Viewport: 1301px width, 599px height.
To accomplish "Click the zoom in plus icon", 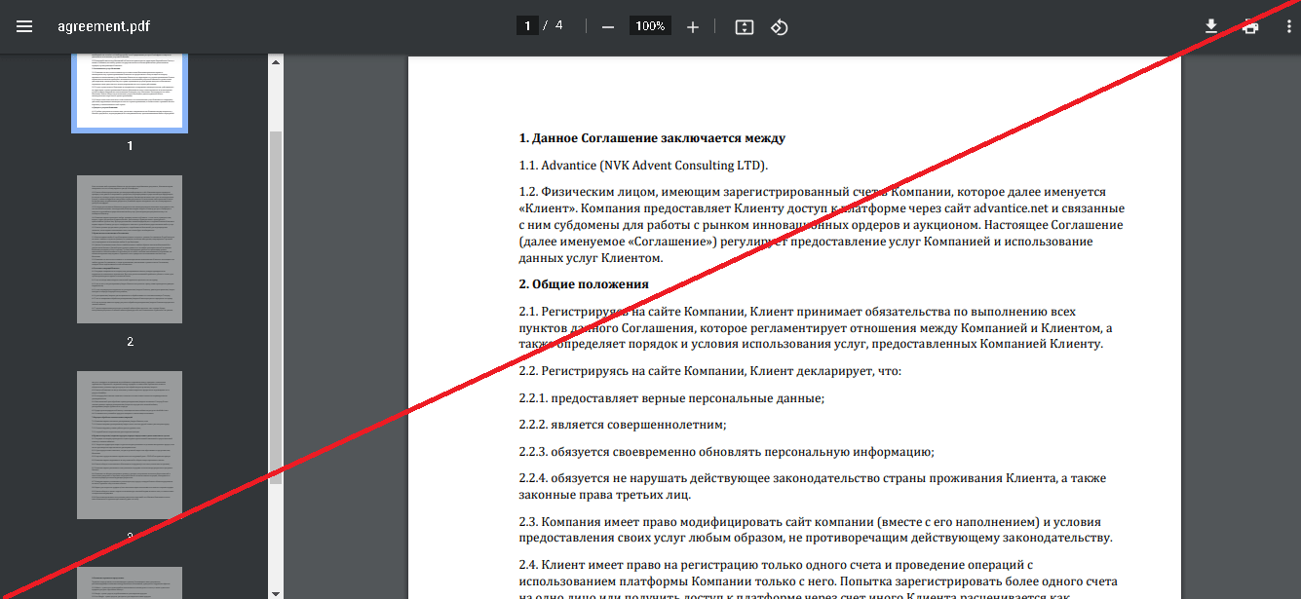I will pyautogui.click(x=693, y=26).
